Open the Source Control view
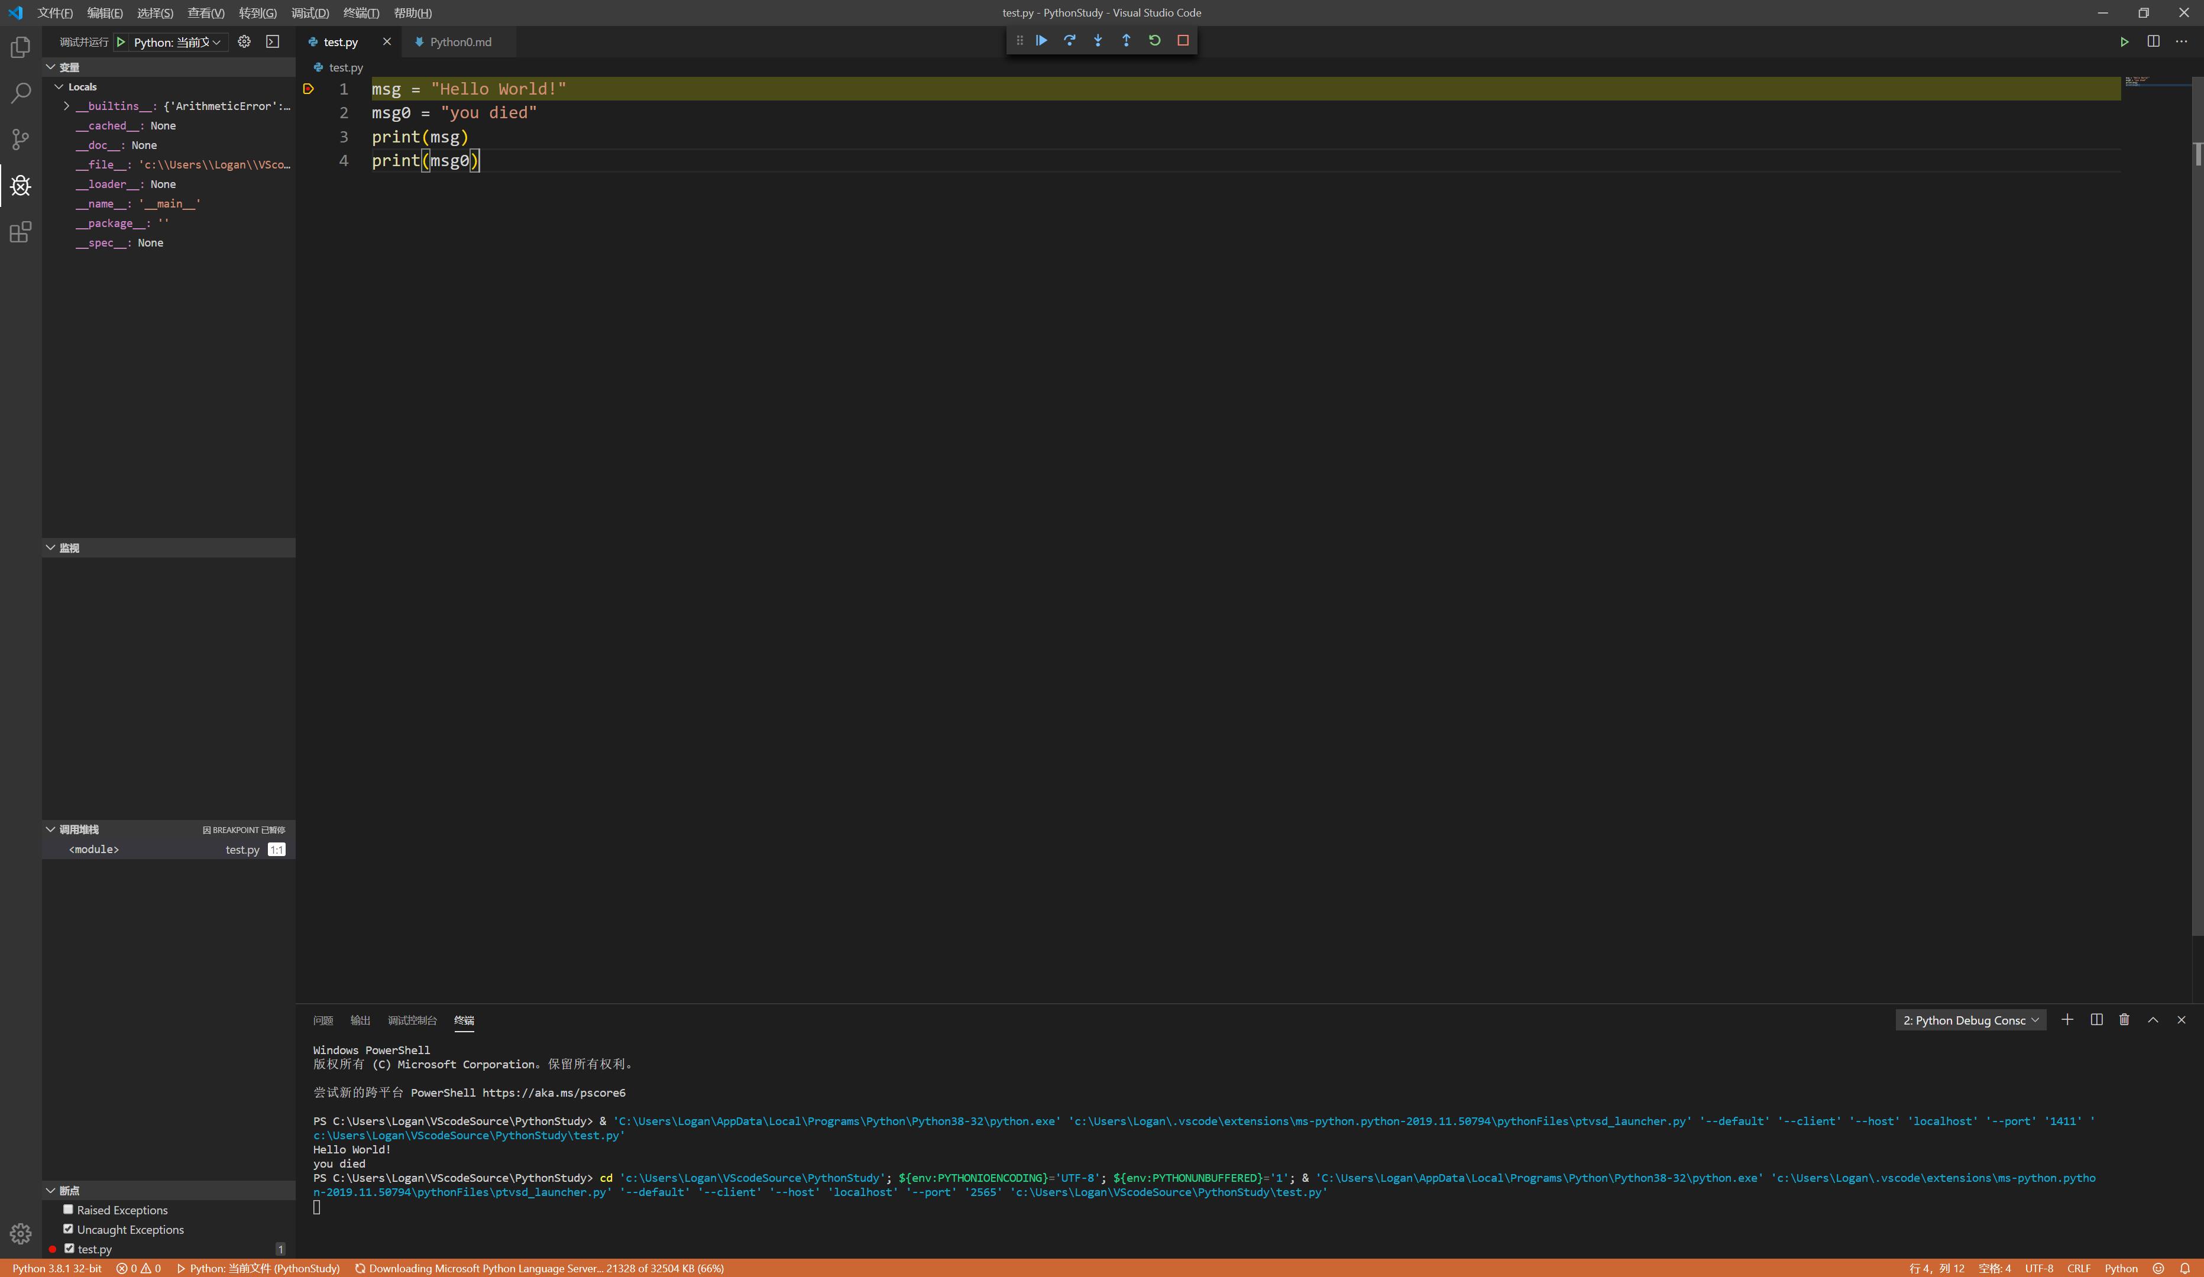Screen dimensions: 2204x1277 click(20, 139)
